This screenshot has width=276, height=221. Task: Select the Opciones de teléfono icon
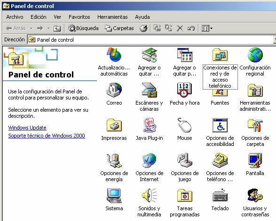(x=220, y=160)
